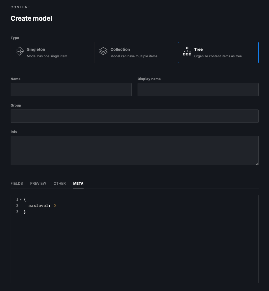Screen dimensions: 269x291
Task: Choose the Collection model type
Action: pos(134,52)
